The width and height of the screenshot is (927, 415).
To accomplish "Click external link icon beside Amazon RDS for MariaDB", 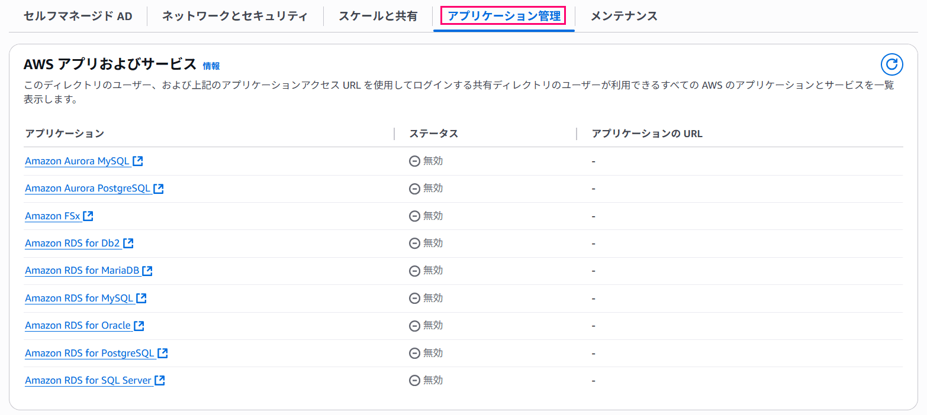I will point(147,271).
